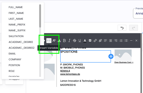This screenshot has height=93, width=143.
Task: Toggle italic formatting
Action: (69, 40)
